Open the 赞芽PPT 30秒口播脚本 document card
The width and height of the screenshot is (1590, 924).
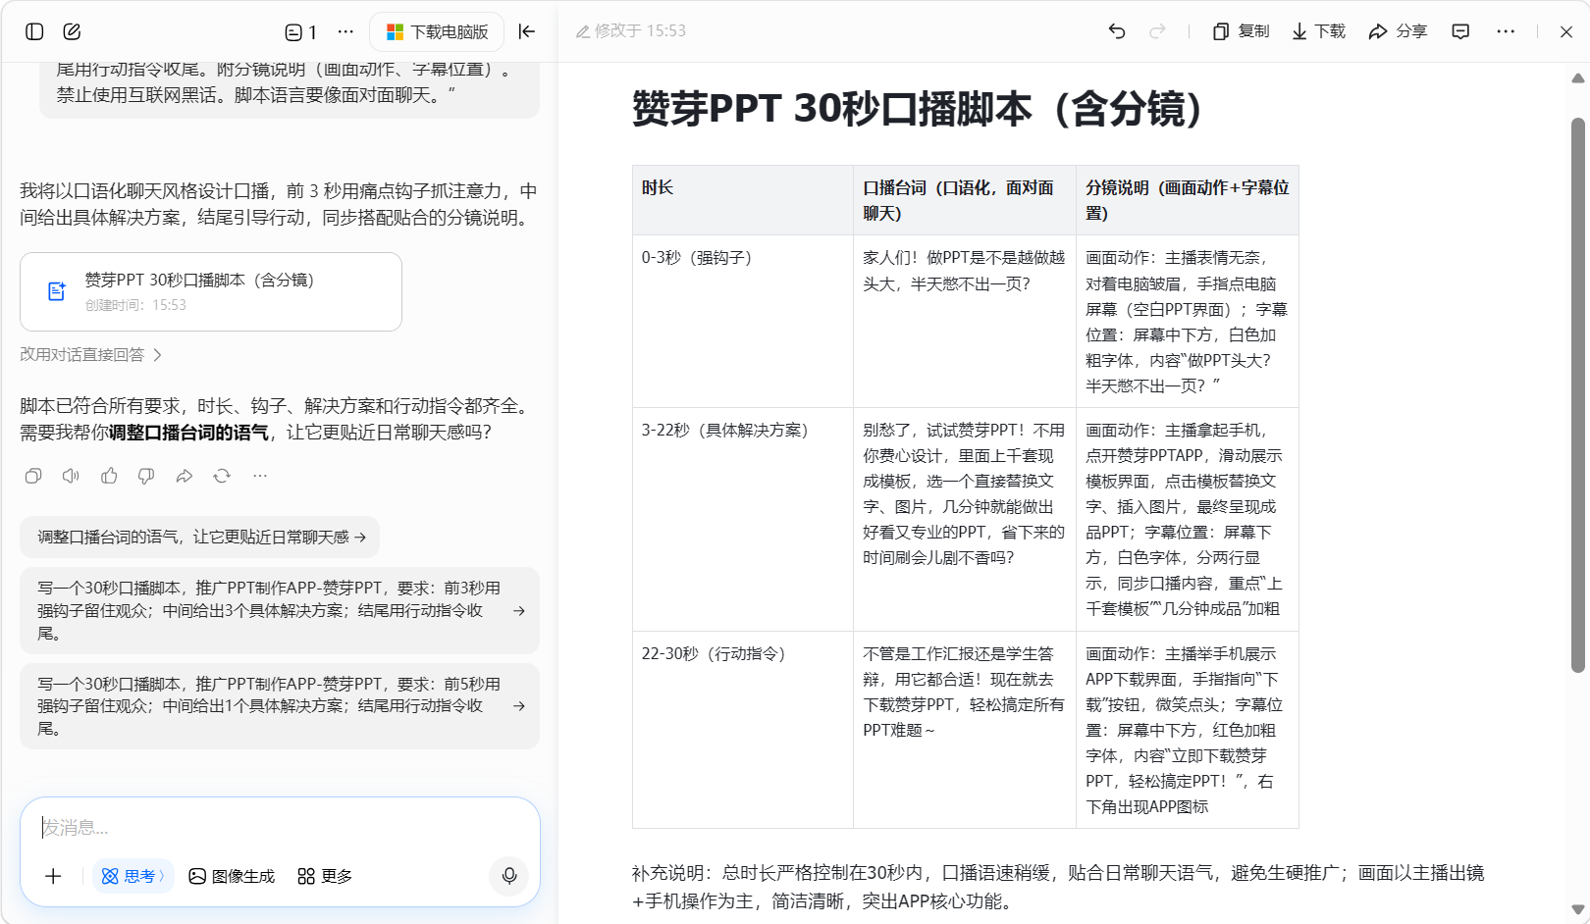(211, 291)
